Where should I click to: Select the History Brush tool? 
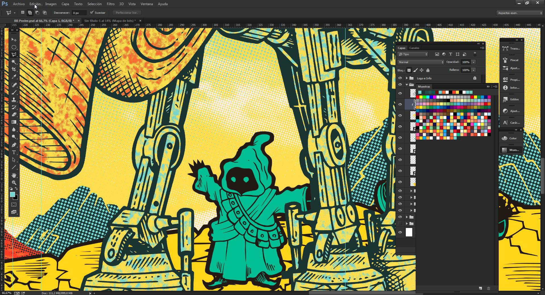pos(14,107)
